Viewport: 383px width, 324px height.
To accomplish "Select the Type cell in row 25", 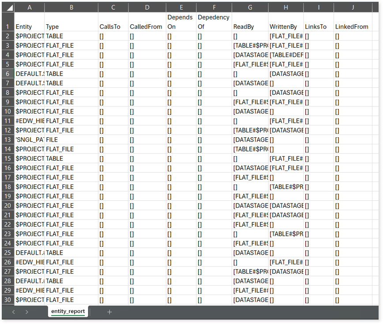I will pos(71,253).
